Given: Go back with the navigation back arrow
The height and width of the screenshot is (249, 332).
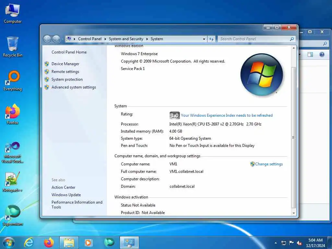Looking at the screenshot, I should coord(47,39).
